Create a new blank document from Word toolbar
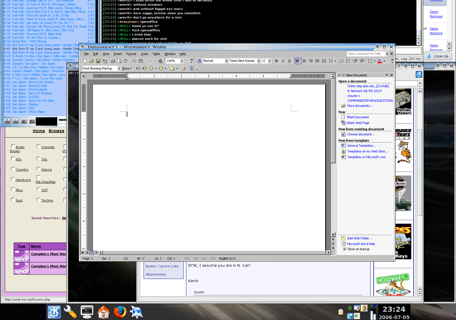This screenshot has width=456, height=320. coord(85,61)
